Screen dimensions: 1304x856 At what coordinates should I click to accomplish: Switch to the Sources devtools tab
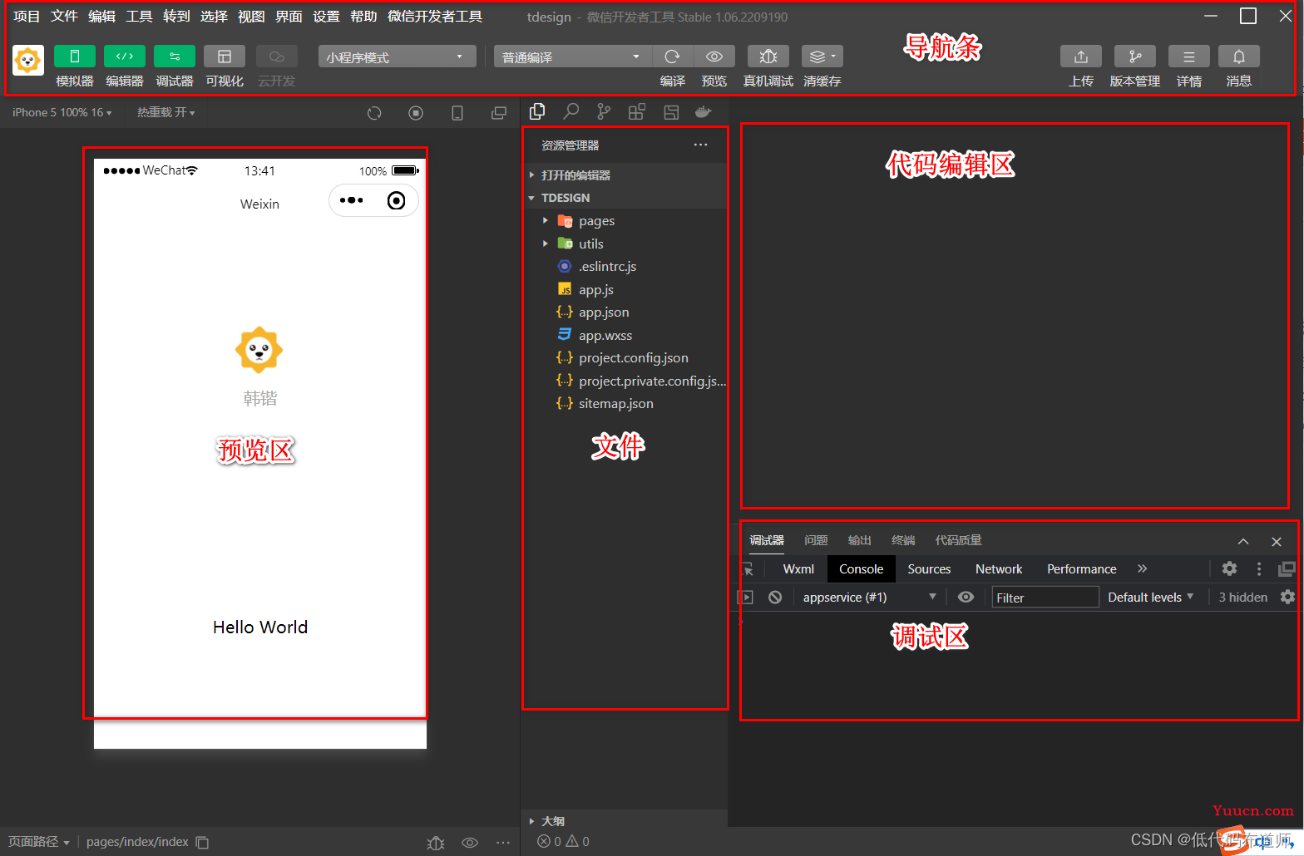(x=929, y=569)
